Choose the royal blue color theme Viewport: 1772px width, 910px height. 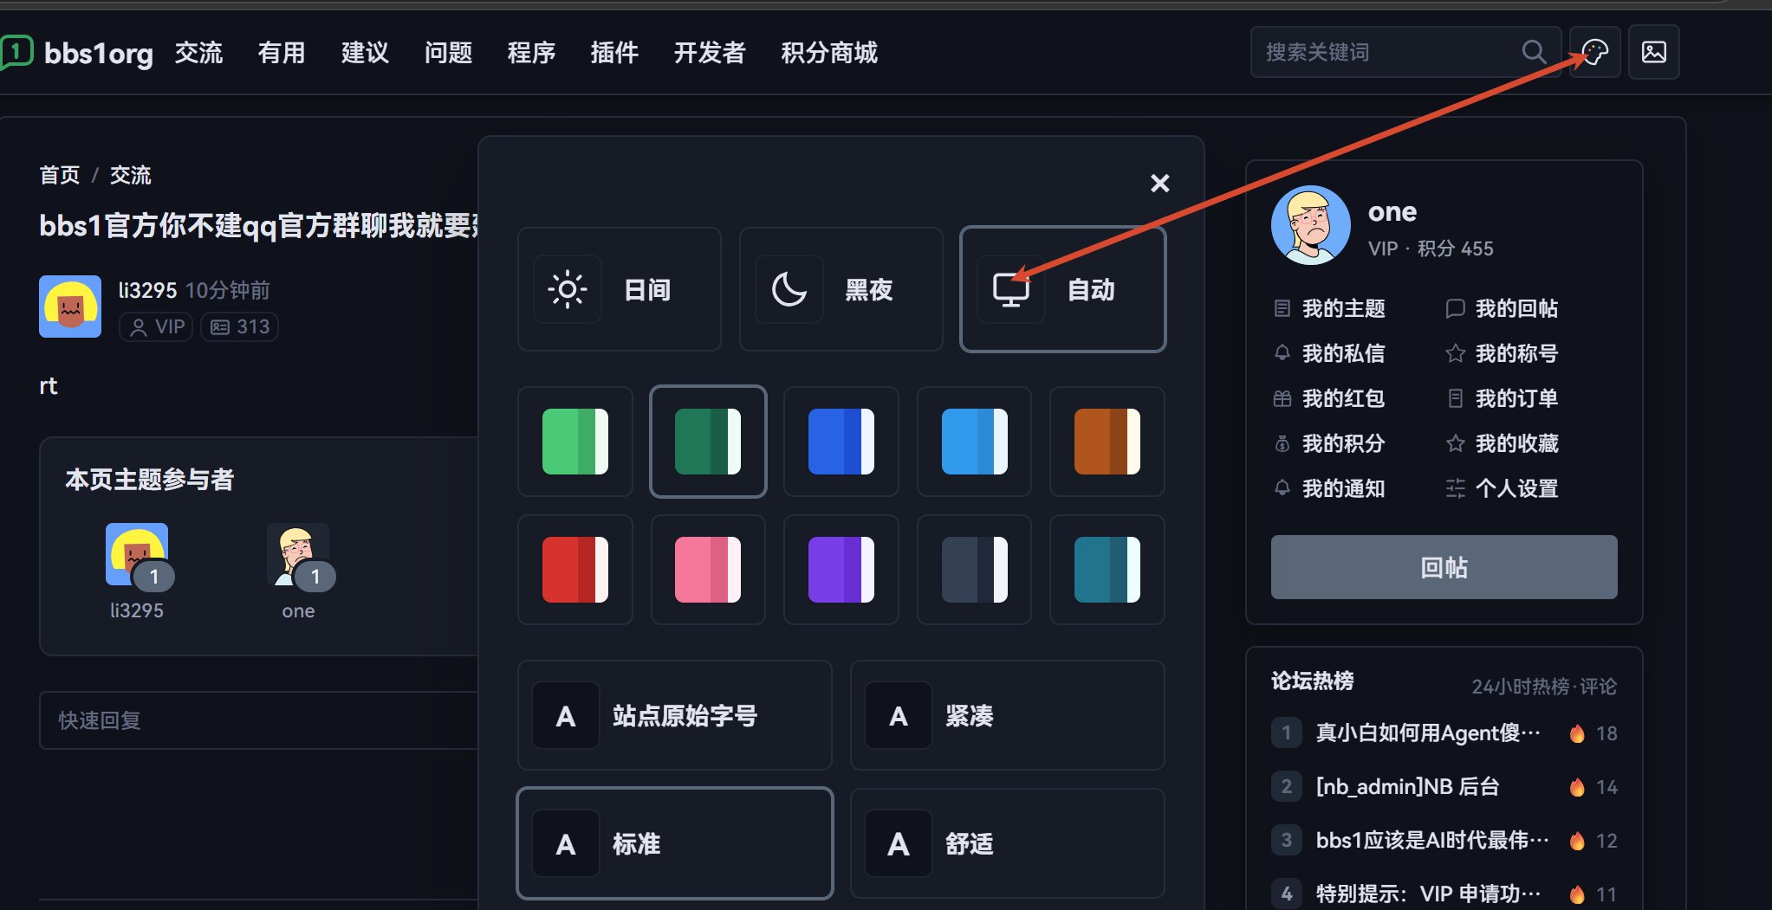841,442
